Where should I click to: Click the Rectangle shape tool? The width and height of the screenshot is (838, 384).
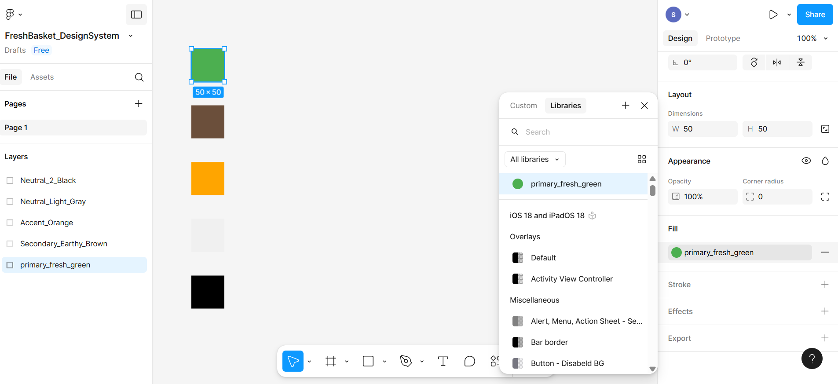(368, 361)
